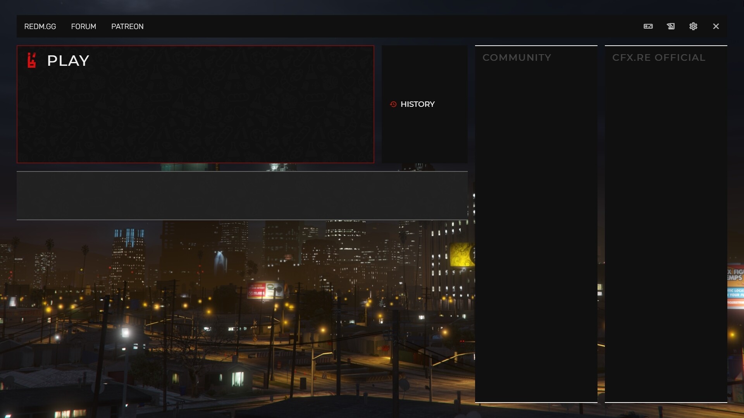Image resolution: width=744 pixels, height=418 pixels.
Task: Open the game switcher gamepad icon
Action: 648,26
